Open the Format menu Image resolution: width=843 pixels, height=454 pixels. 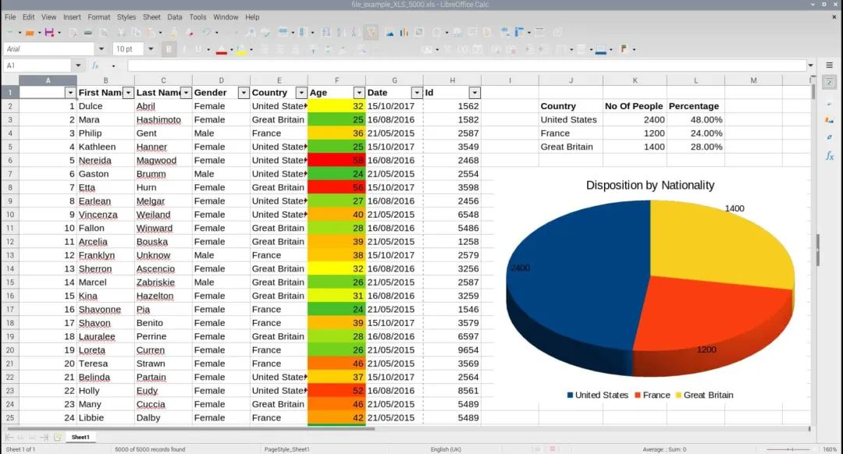[99, 17]
